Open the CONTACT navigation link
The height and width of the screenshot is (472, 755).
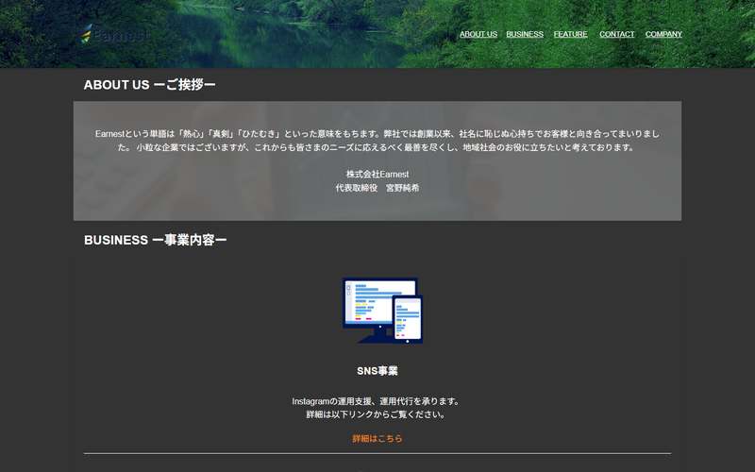click(617, 34)
